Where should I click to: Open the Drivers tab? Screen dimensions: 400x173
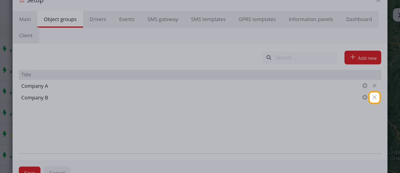click(x=98, y=19)
